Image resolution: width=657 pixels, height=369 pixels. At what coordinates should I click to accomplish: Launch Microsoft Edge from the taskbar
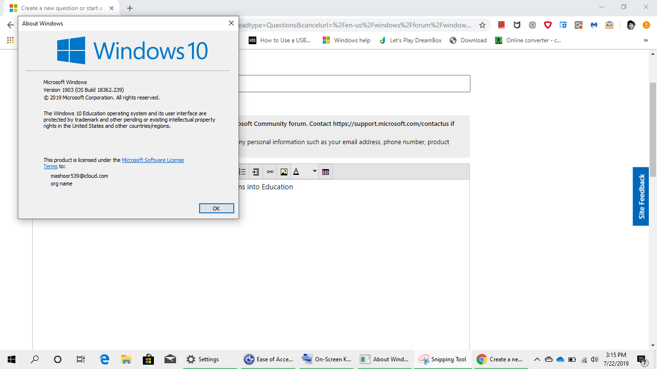[x=104, y=359]
